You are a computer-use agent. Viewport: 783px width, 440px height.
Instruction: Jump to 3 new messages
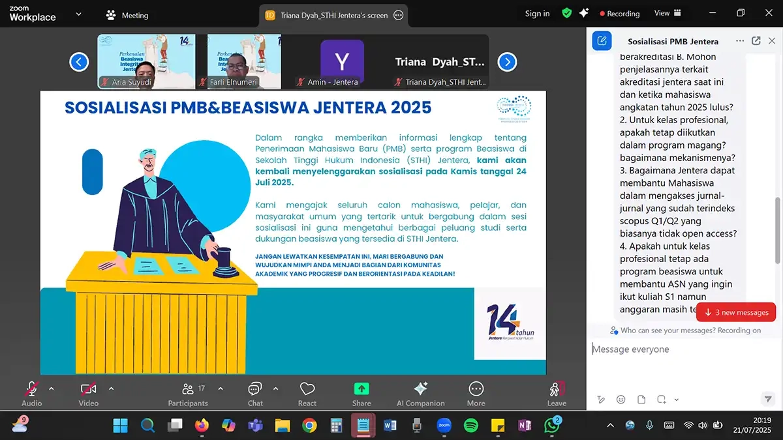click(x=735, y=312)
